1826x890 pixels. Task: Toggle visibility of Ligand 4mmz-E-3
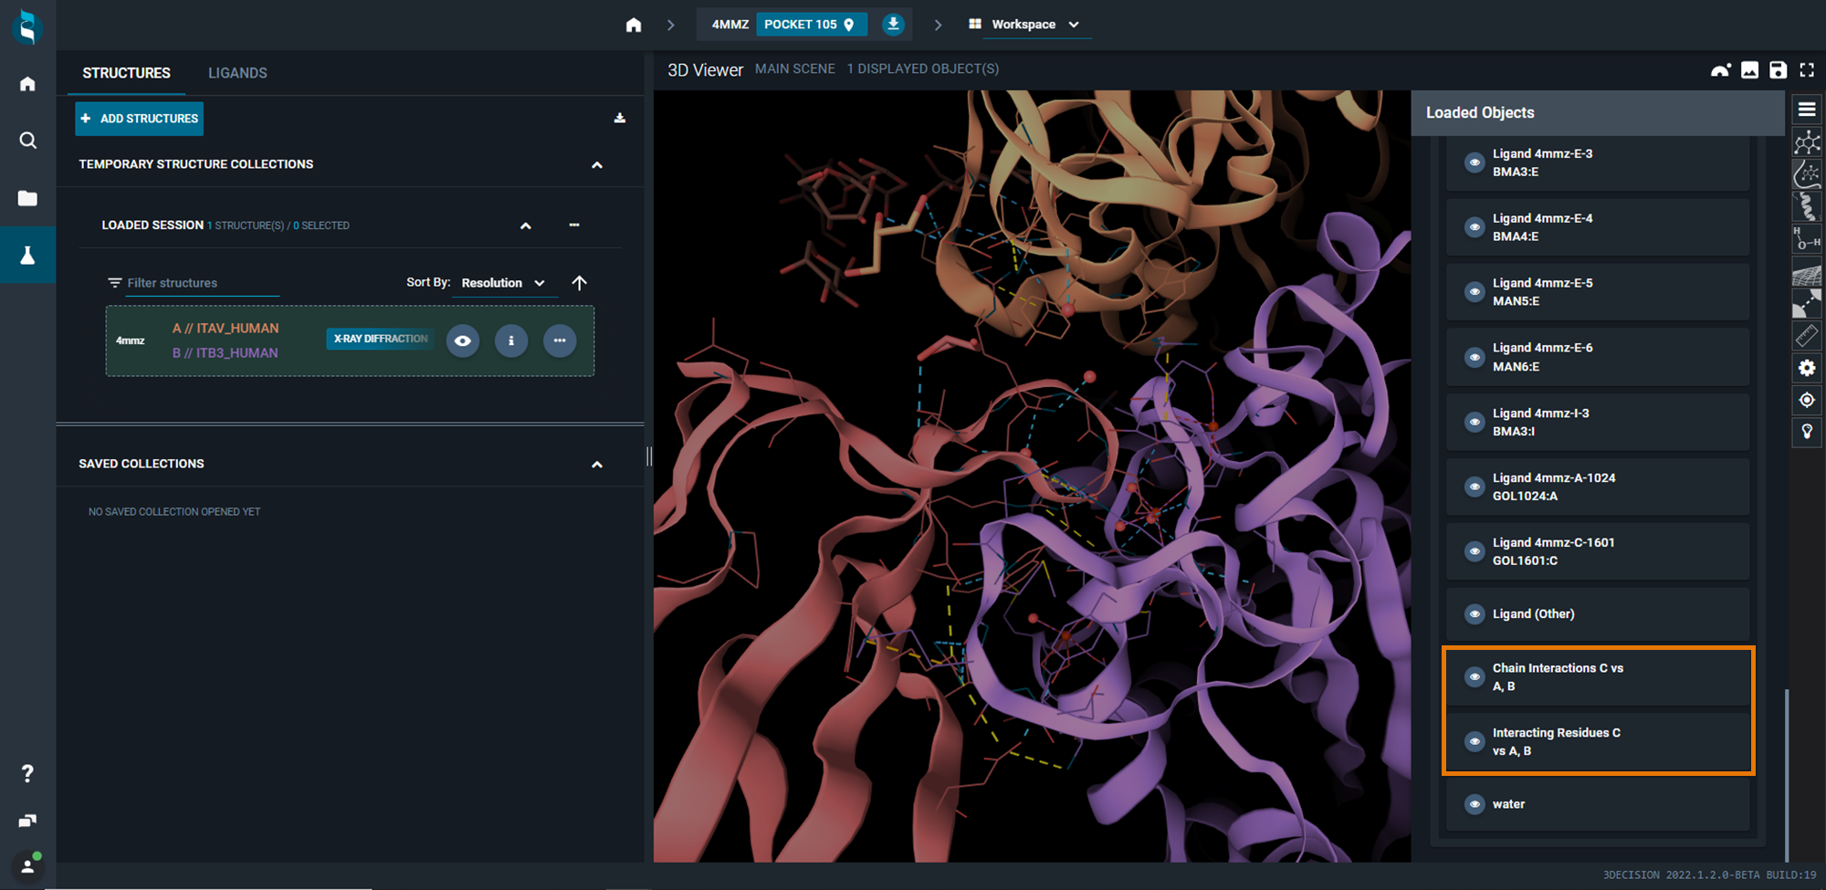(1474, 162)
